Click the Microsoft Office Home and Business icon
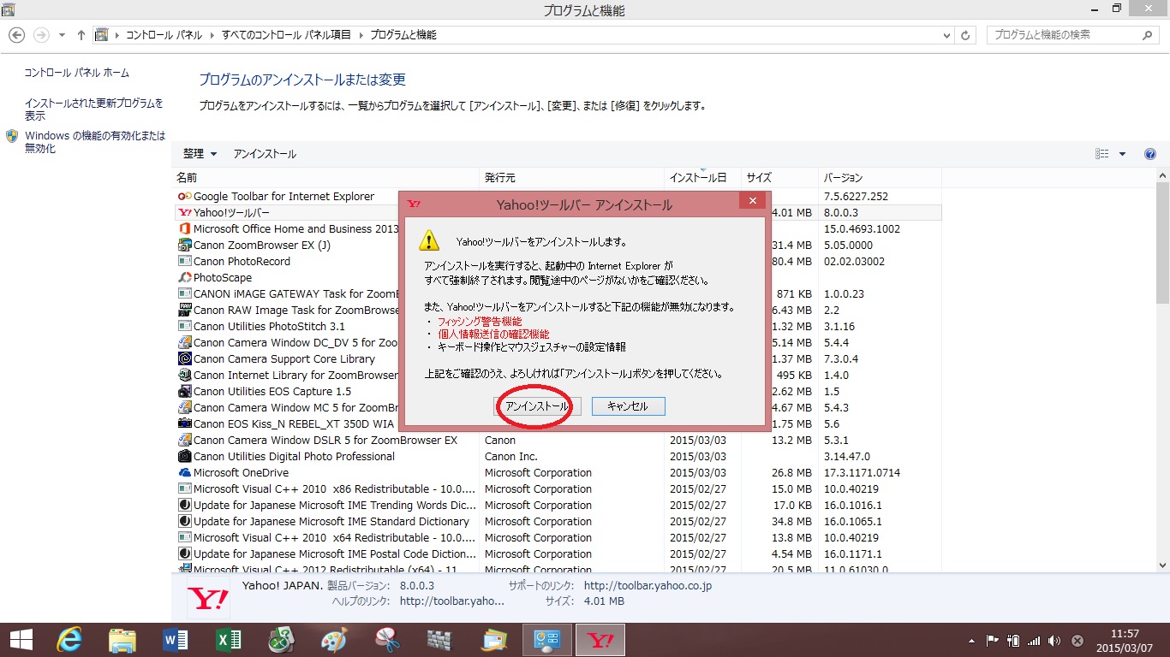The width and height of the screenshot is (1170, 657). 184,229
